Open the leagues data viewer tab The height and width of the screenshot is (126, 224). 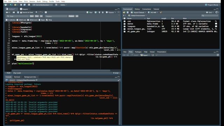click(x=24, y=9)
